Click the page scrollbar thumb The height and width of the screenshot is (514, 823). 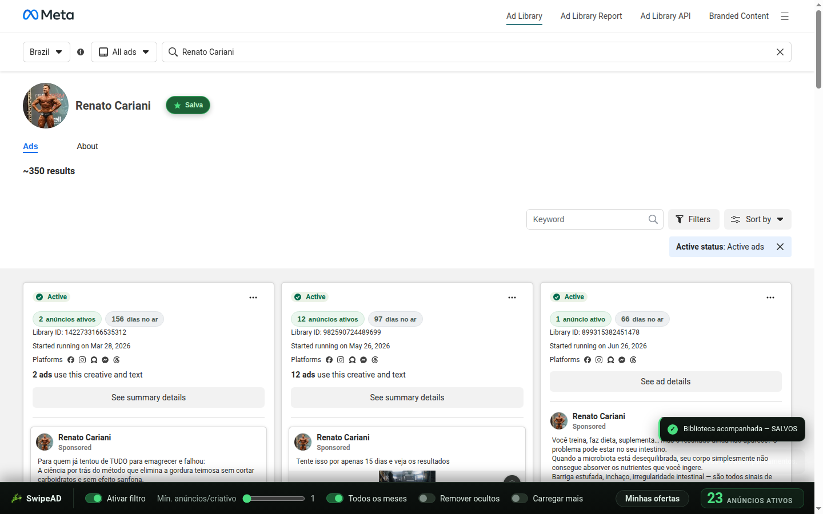(818, 49)
